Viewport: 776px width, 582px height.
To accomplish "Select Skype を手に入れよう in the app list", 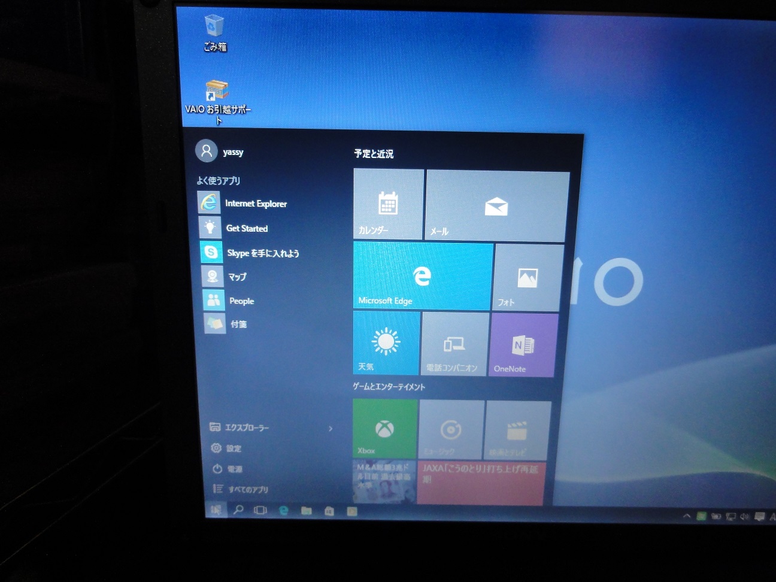I will tap(250, 253).
